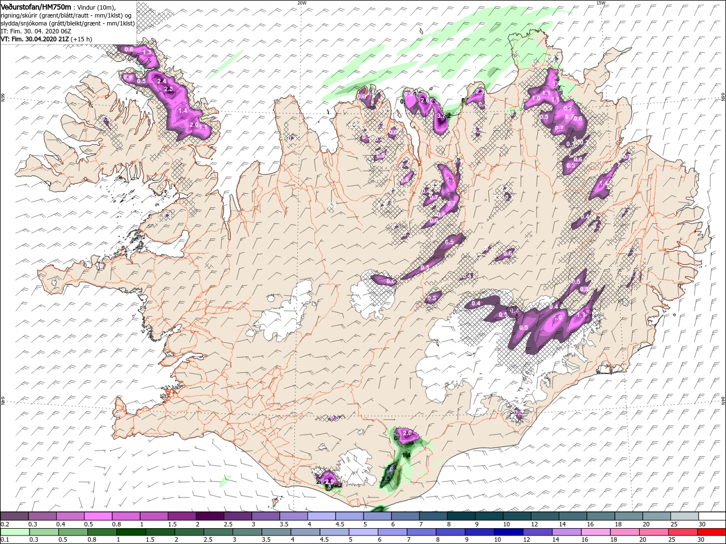Click the 'VT: Fim. 30.04.2020 21Z' valid time
The width and height of the screenshot is (726, 544).
35,39
